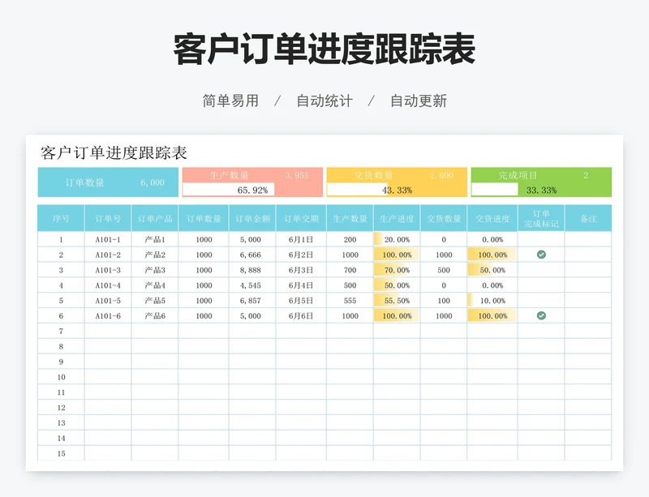Click the 交货进度 column header
649x497 pixels.
click(492, 218)
